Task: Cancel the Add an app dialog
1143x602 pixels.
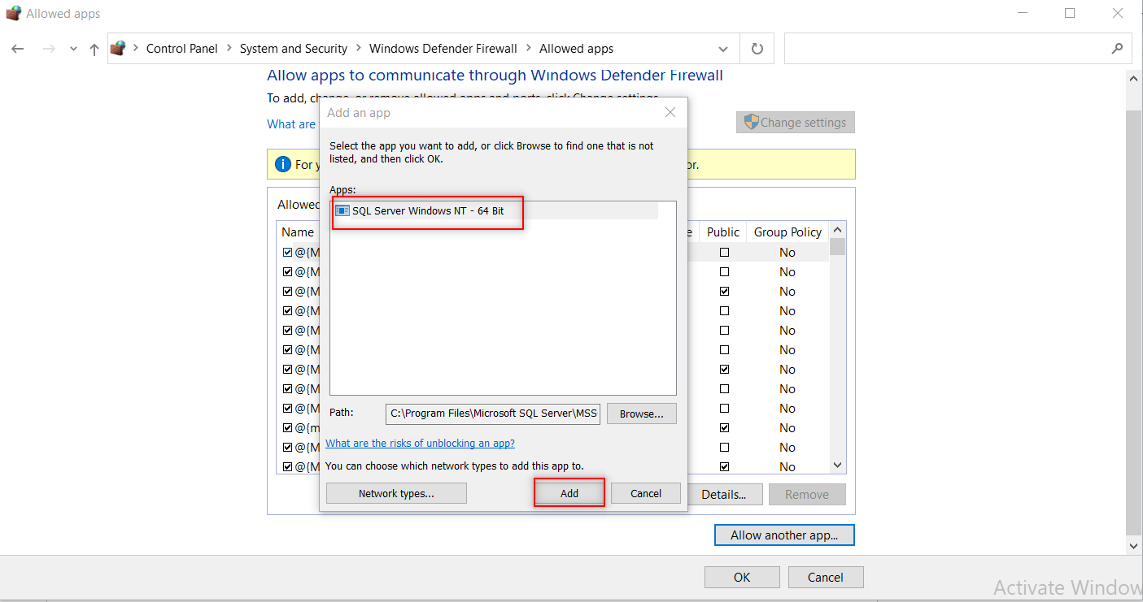Action: click(x=646, y=493)
